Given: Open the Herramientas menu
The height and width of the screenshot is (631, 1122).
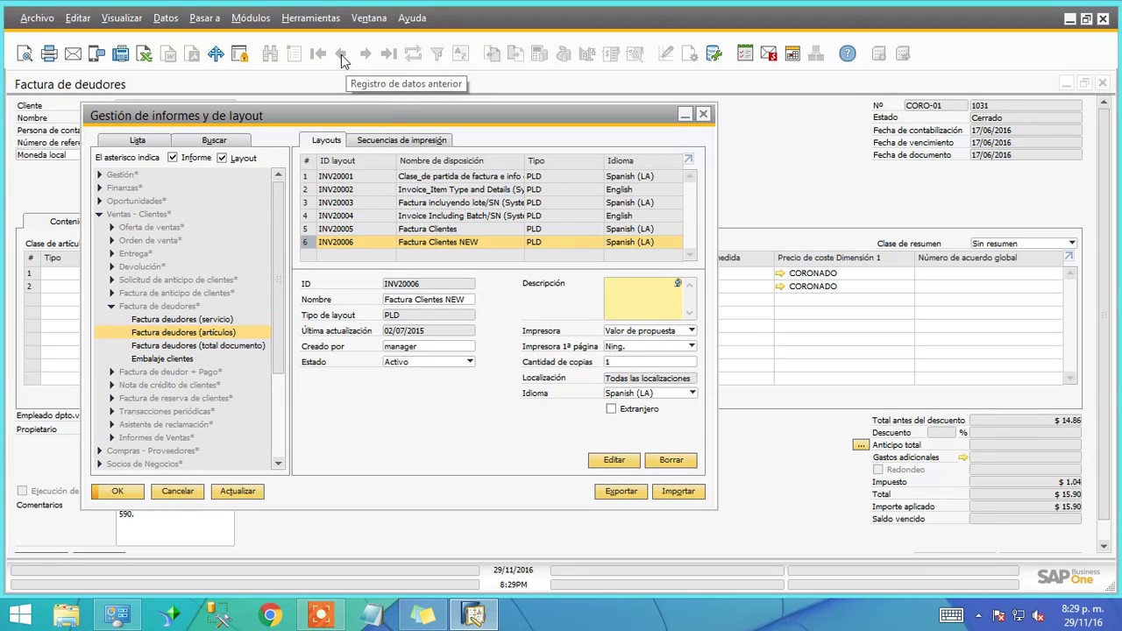Looking at the screenshot, I should click(310, 18).
